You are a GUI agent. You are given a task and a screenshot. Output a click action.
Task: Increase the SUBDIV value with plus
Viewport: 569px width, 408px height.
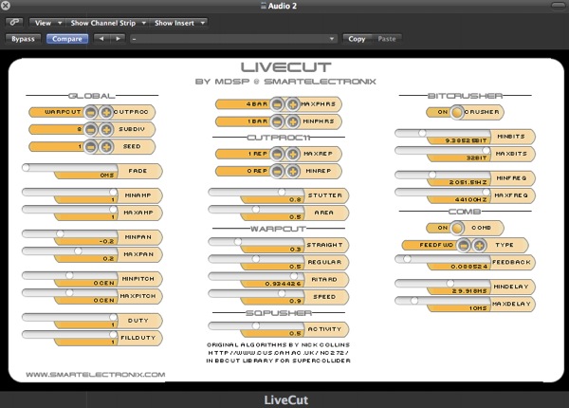tap(106, 129)
